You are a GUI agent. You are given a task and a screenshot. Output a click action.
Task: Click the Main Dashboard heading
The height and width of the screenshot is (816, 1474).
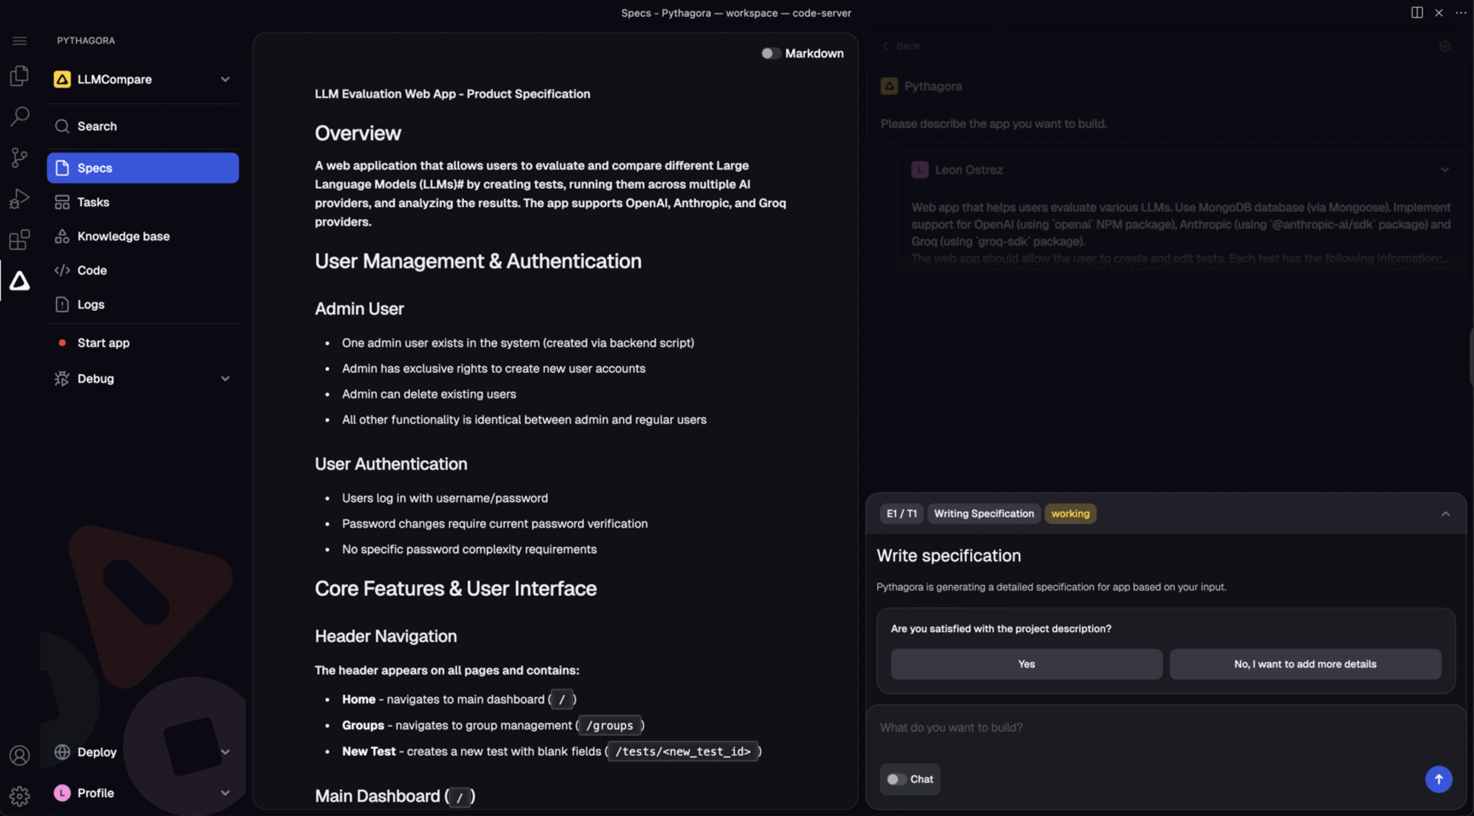pos(395,796)
